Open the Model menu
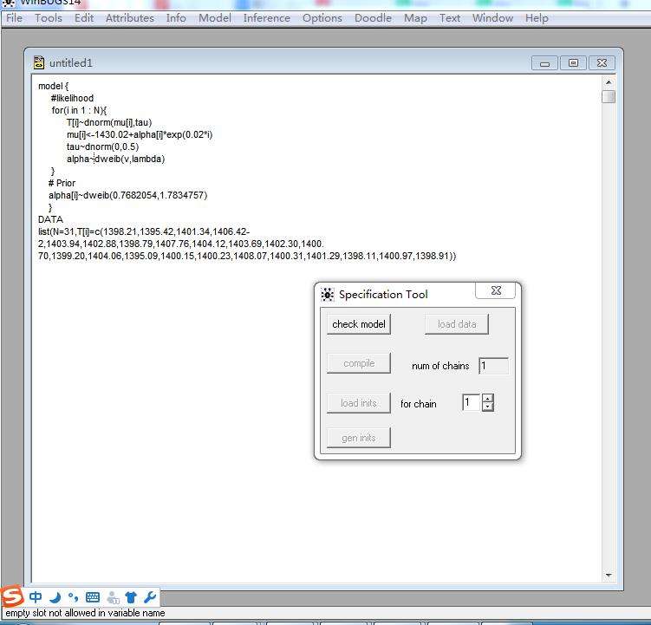The height and width of the screenshot is (625, 651). (215, 18)
